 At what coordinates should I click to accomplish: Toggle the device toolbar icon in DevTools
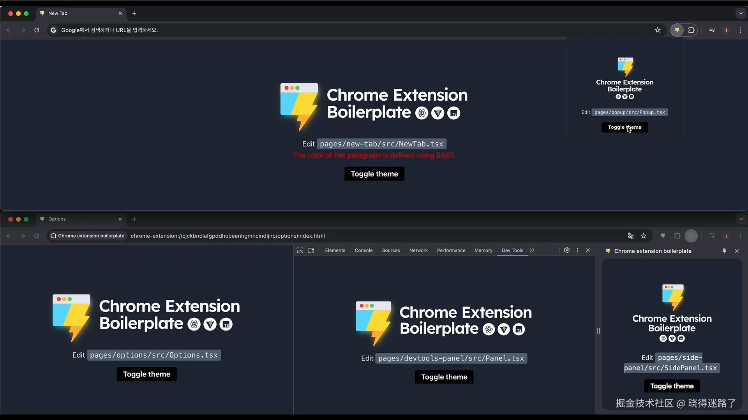(x=311, y=250)
